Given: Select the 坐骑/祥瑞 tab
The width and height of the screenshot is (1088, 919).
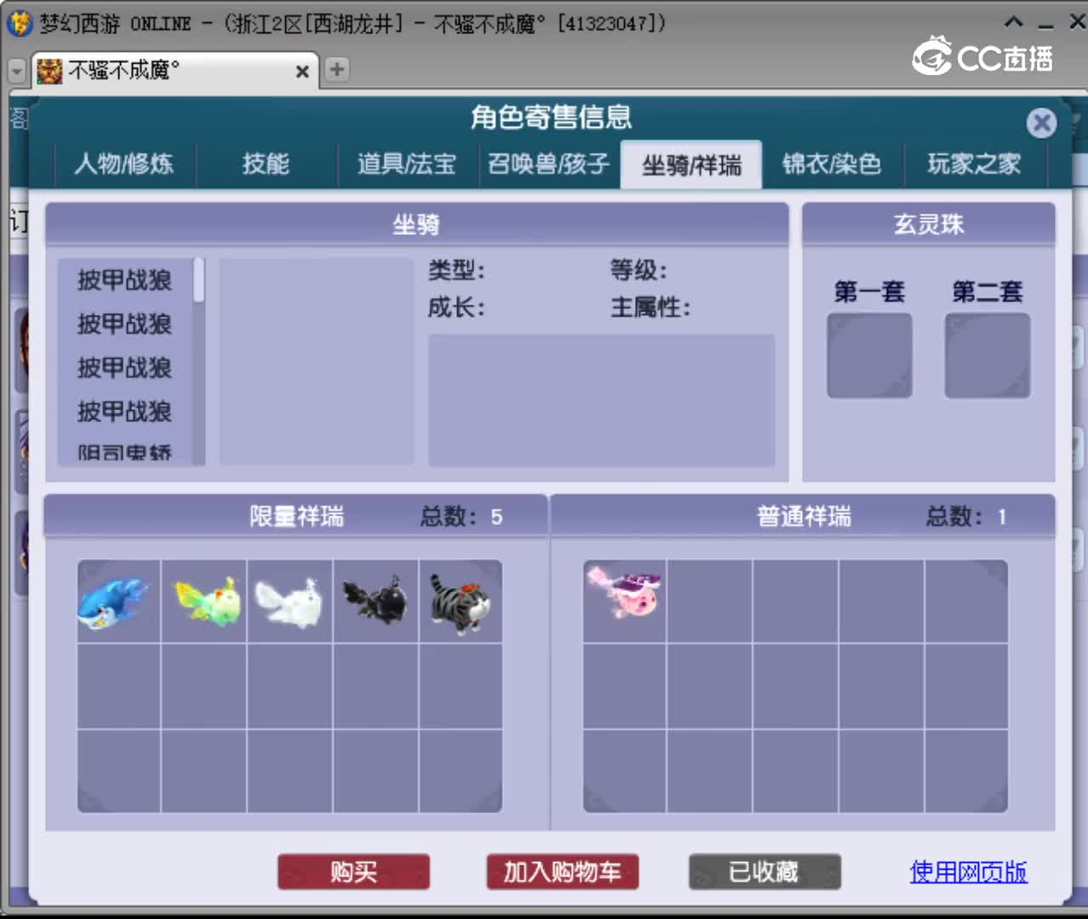Looking at the screenshot, I should coord(691,164).
